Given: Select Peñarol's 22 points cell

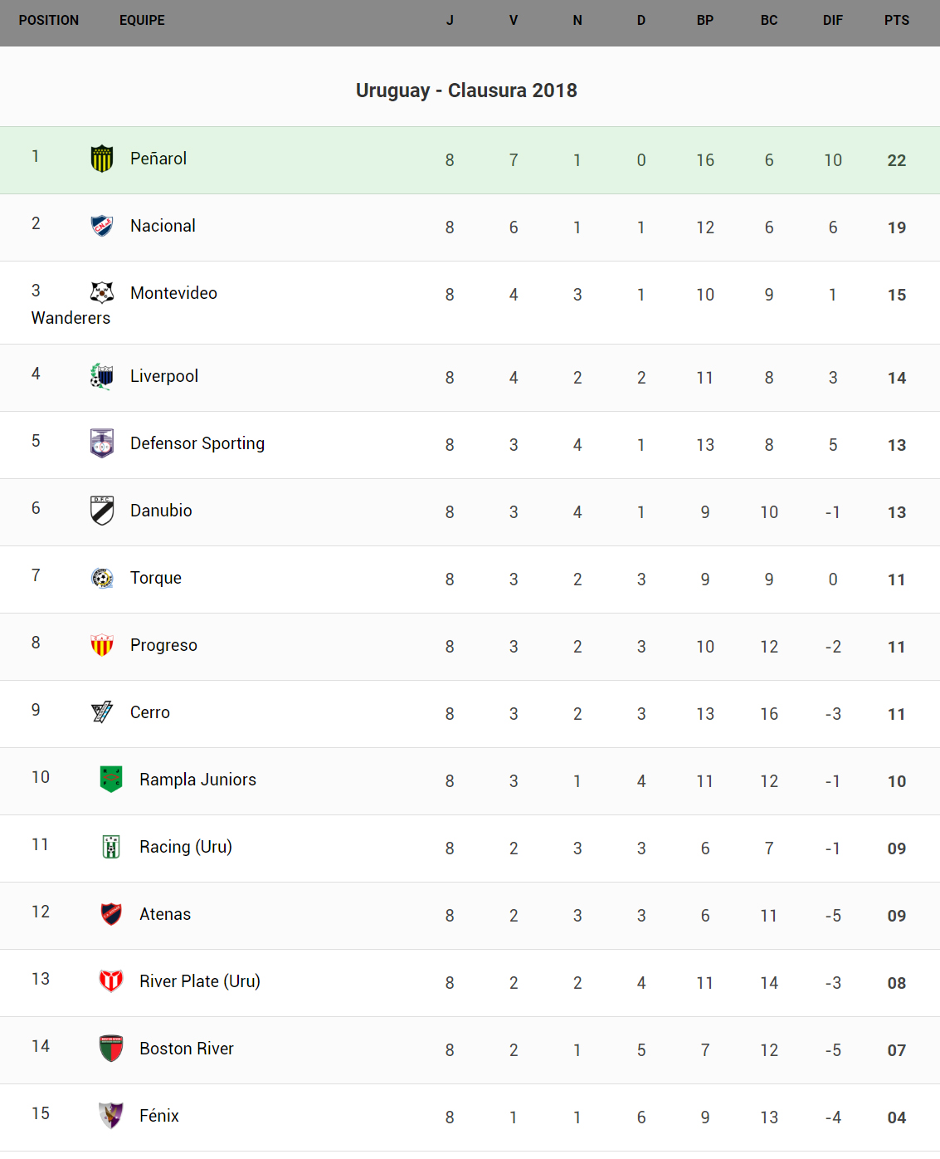Looking at the screenshot, I should click(896, 160).
